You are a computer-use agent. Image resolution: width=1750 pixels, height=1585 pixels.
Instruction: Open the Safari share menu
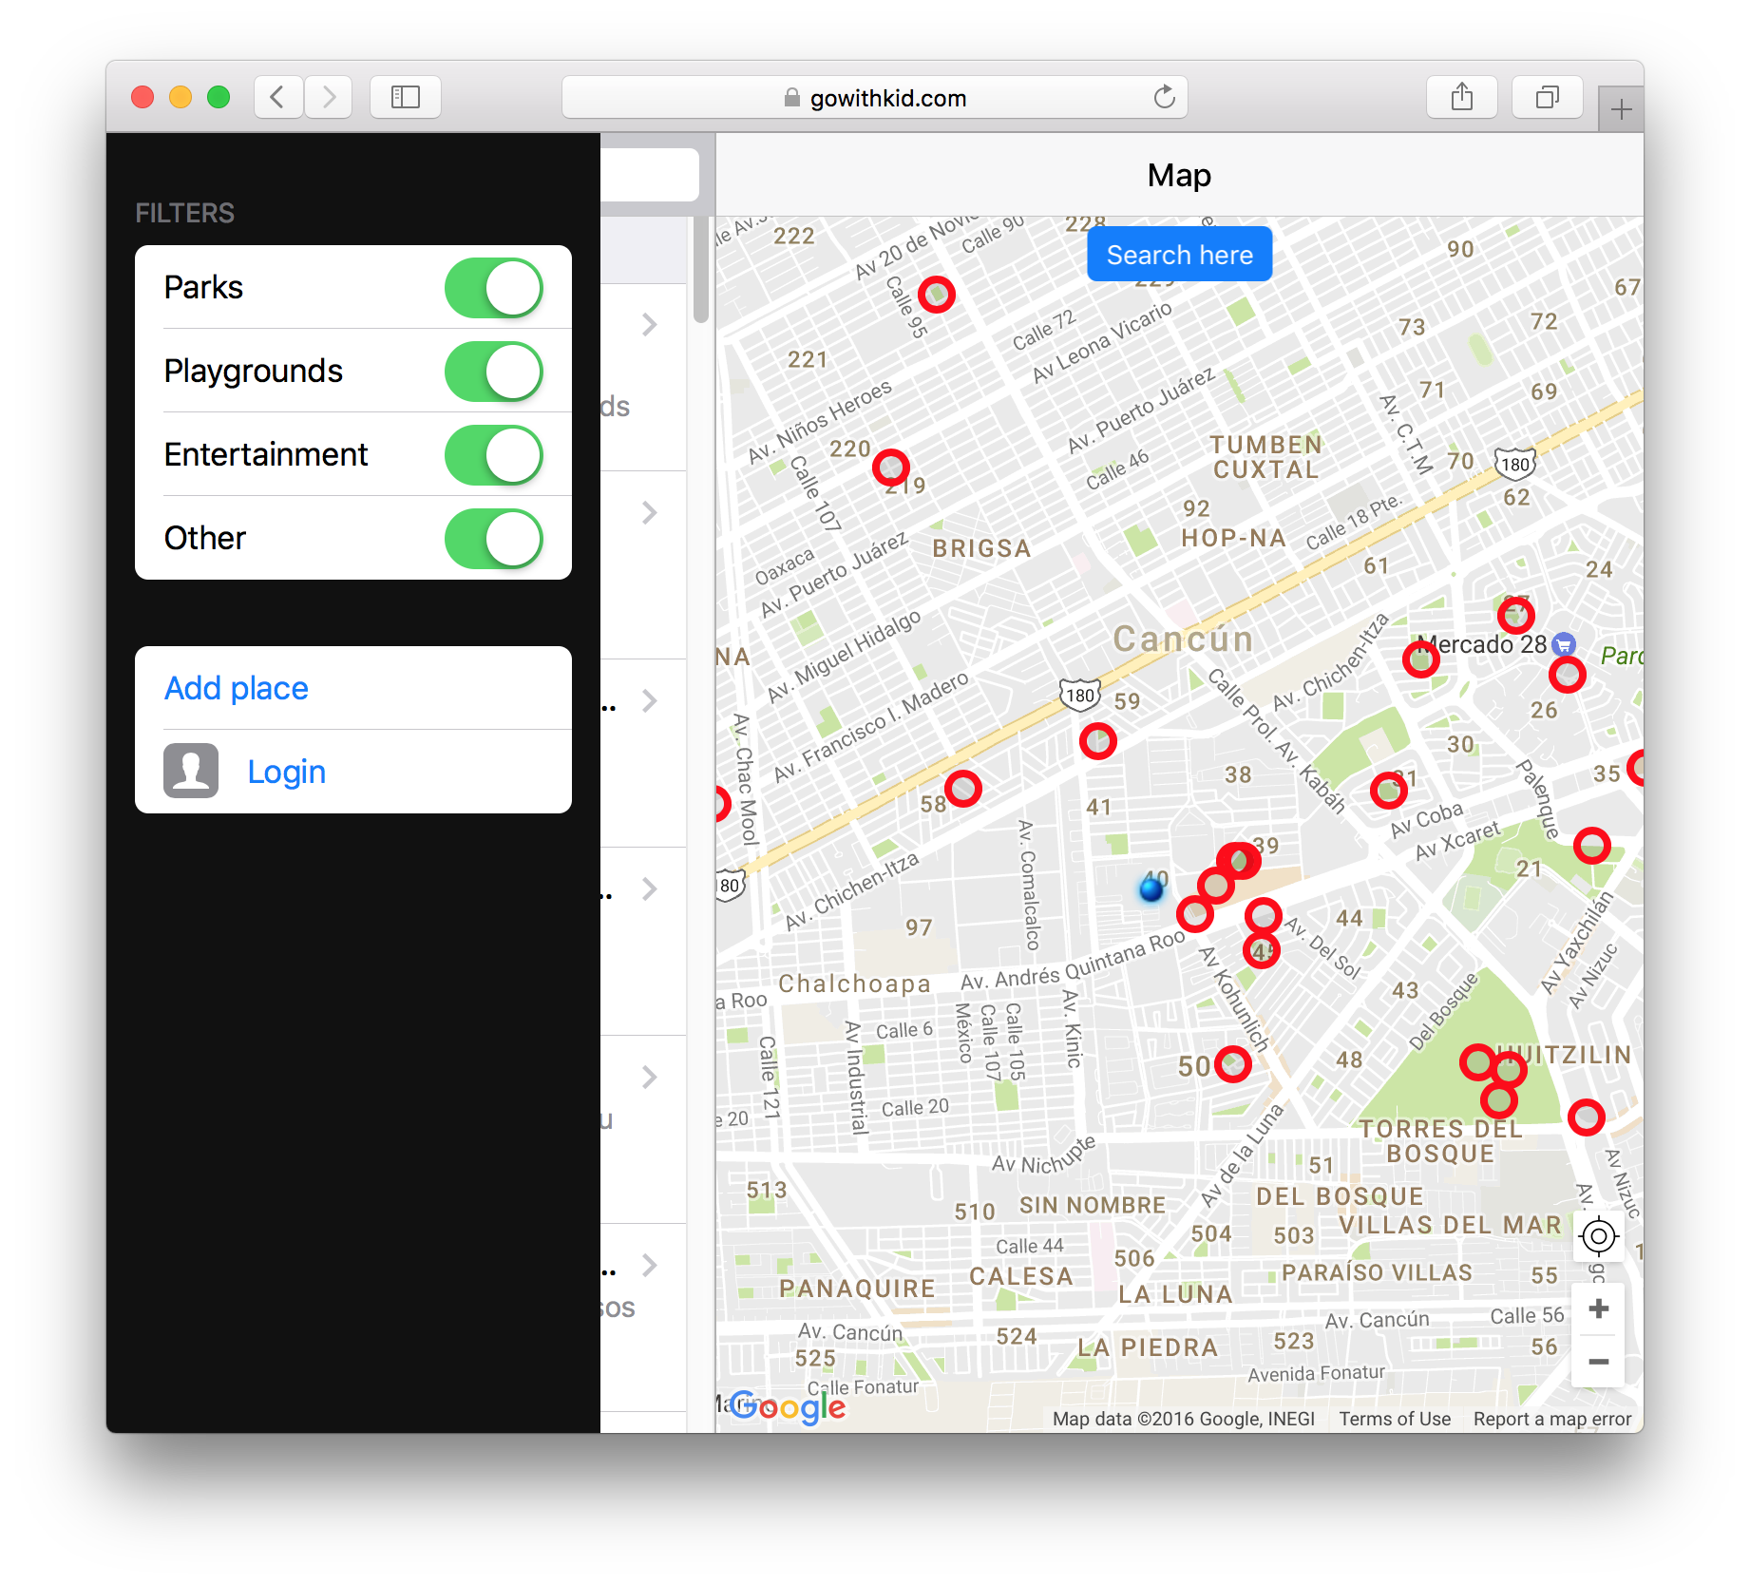pyautogui.click(x=1462, y=97)
